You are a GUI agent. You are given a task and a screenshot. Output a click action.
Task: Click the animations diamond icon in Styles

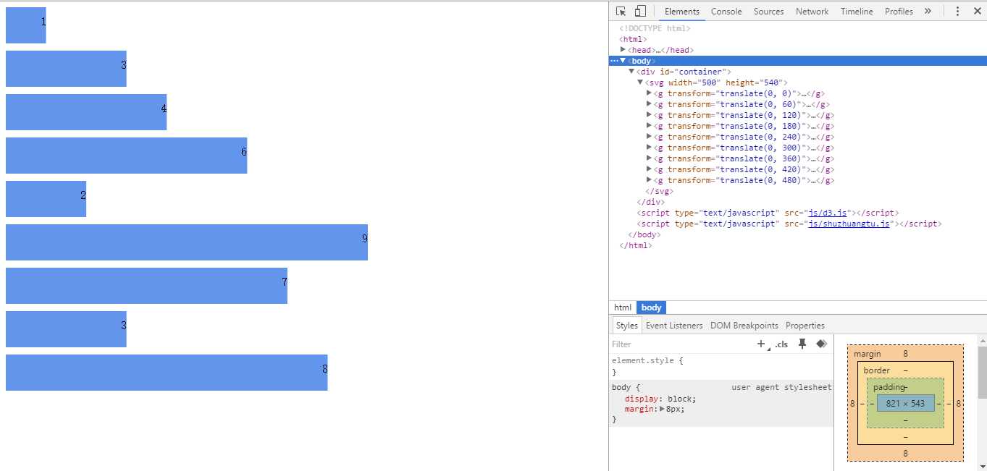click(x=821, y=344)
